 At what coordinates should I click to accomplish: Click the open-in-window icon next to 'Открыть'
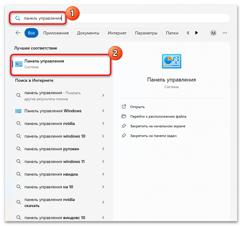(124, 107)
